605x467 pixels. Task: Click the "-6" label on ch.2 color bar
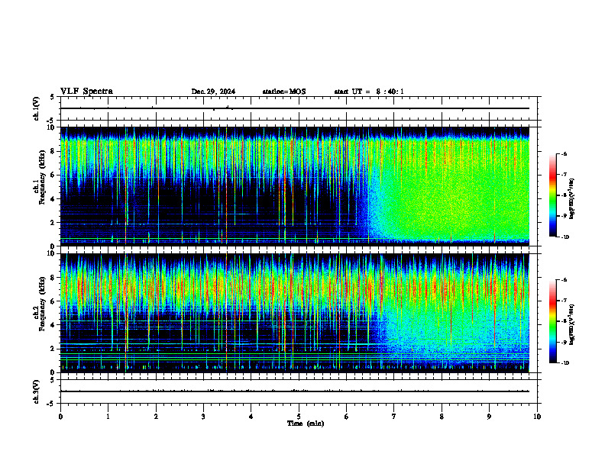[564, 280]
